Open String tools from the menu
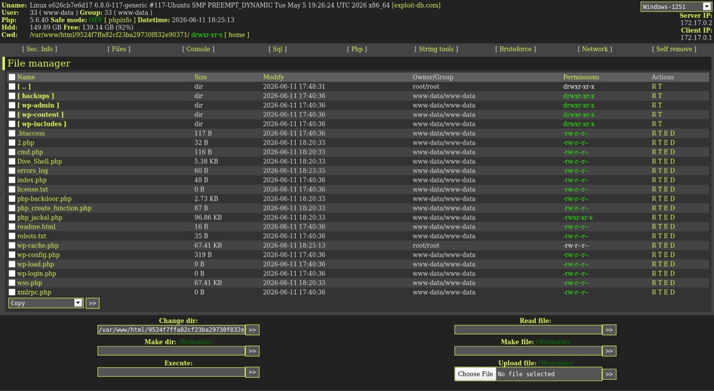This screenshot has width=714, height=391. point(436,49)
